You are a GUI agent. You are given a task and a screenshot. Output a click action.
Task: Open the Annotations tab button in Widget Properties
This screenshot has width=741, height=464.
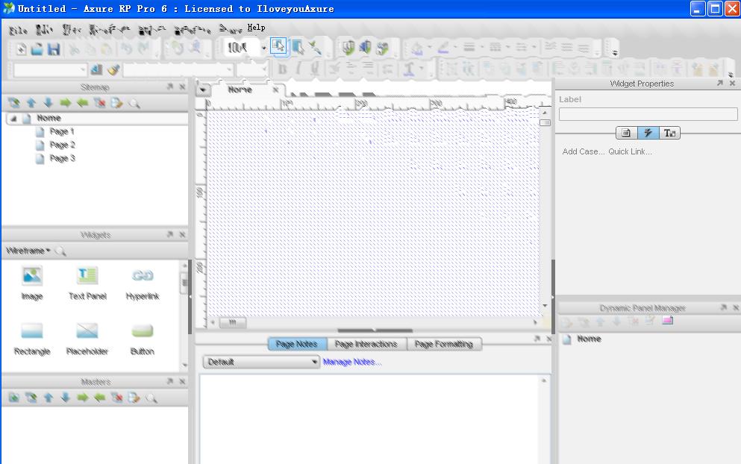click(626, 133)
